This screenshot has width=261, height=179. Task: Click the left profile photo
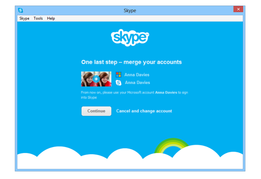(87, 79)
